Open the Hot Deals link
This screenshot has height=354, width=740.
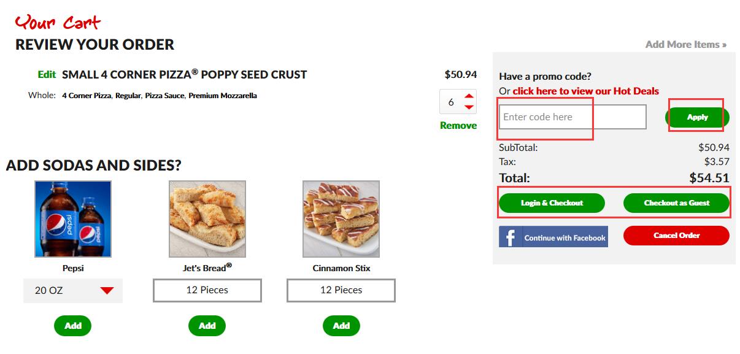pos(585,91)
